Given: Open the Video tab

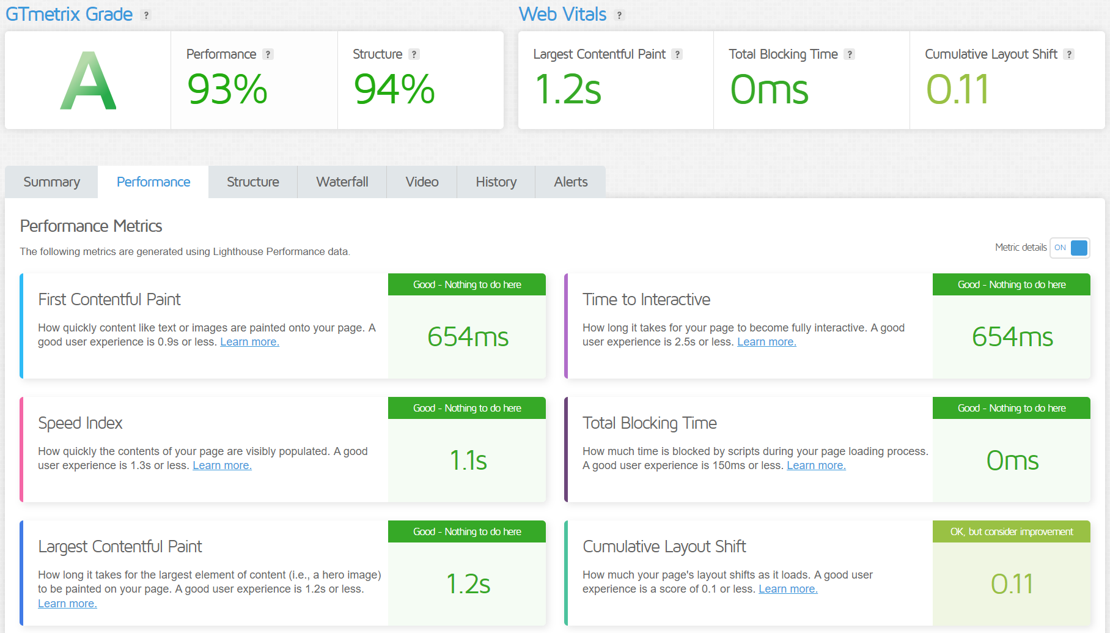Looking at the screenshot, I should pos(422,182).
